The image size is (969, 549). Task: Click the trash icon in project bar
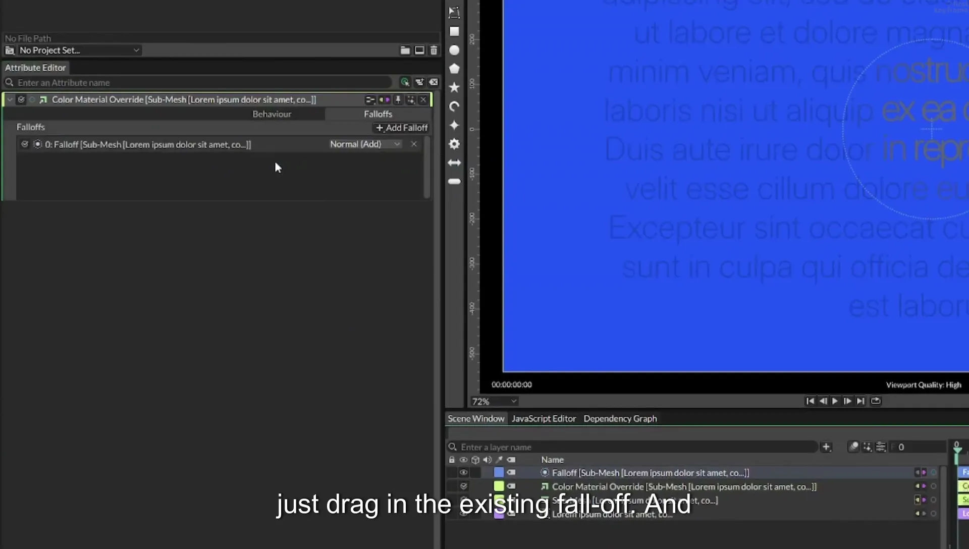coord(434,50)
